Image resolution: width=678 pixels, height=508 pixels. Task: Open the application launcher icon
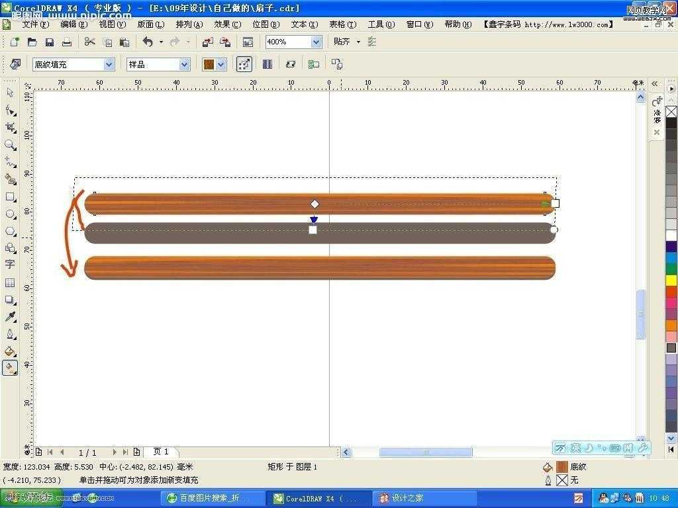point(248,42)
